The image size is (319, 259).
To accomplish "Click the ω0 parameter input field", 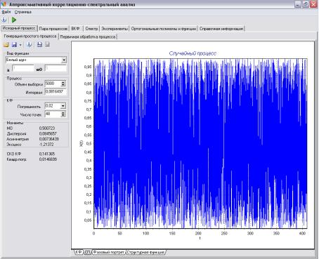I will pyautogui.click(x=56, y=68).
